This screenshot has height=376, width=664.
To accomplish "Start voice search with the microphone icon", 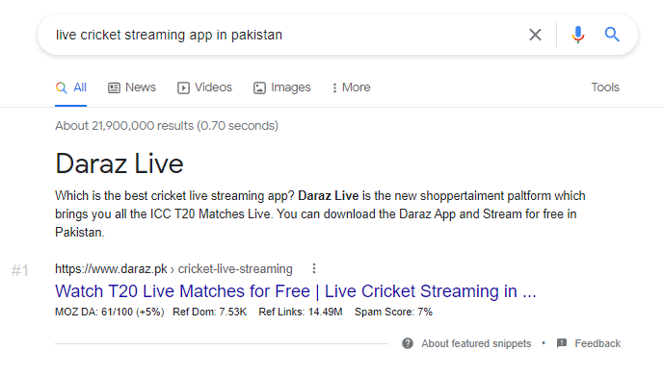I will pyautogui.click(x=578, y=35).
